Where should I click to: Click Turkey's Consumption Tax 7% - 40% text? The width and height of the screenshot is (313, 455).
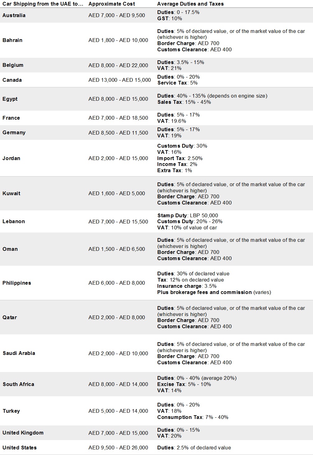[x=193, y=417]
